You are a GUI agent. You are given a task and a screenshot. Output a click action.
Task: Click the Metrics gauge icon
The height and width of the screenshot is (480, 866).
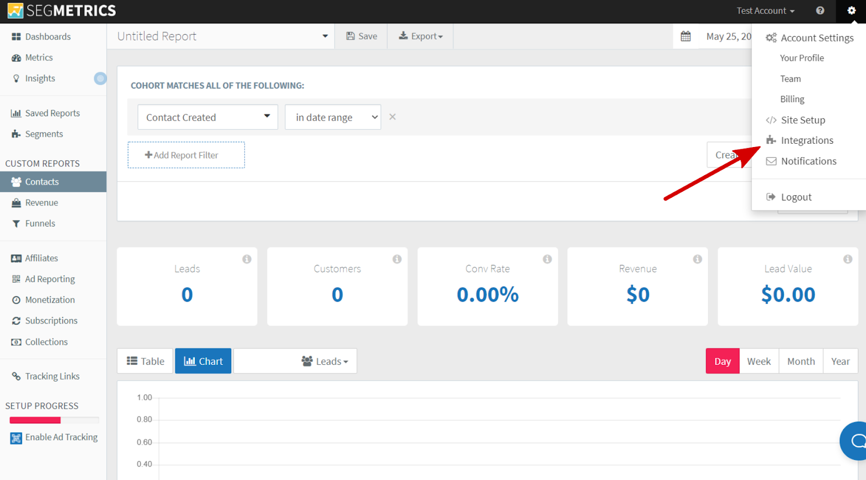[x=16, y=58]
